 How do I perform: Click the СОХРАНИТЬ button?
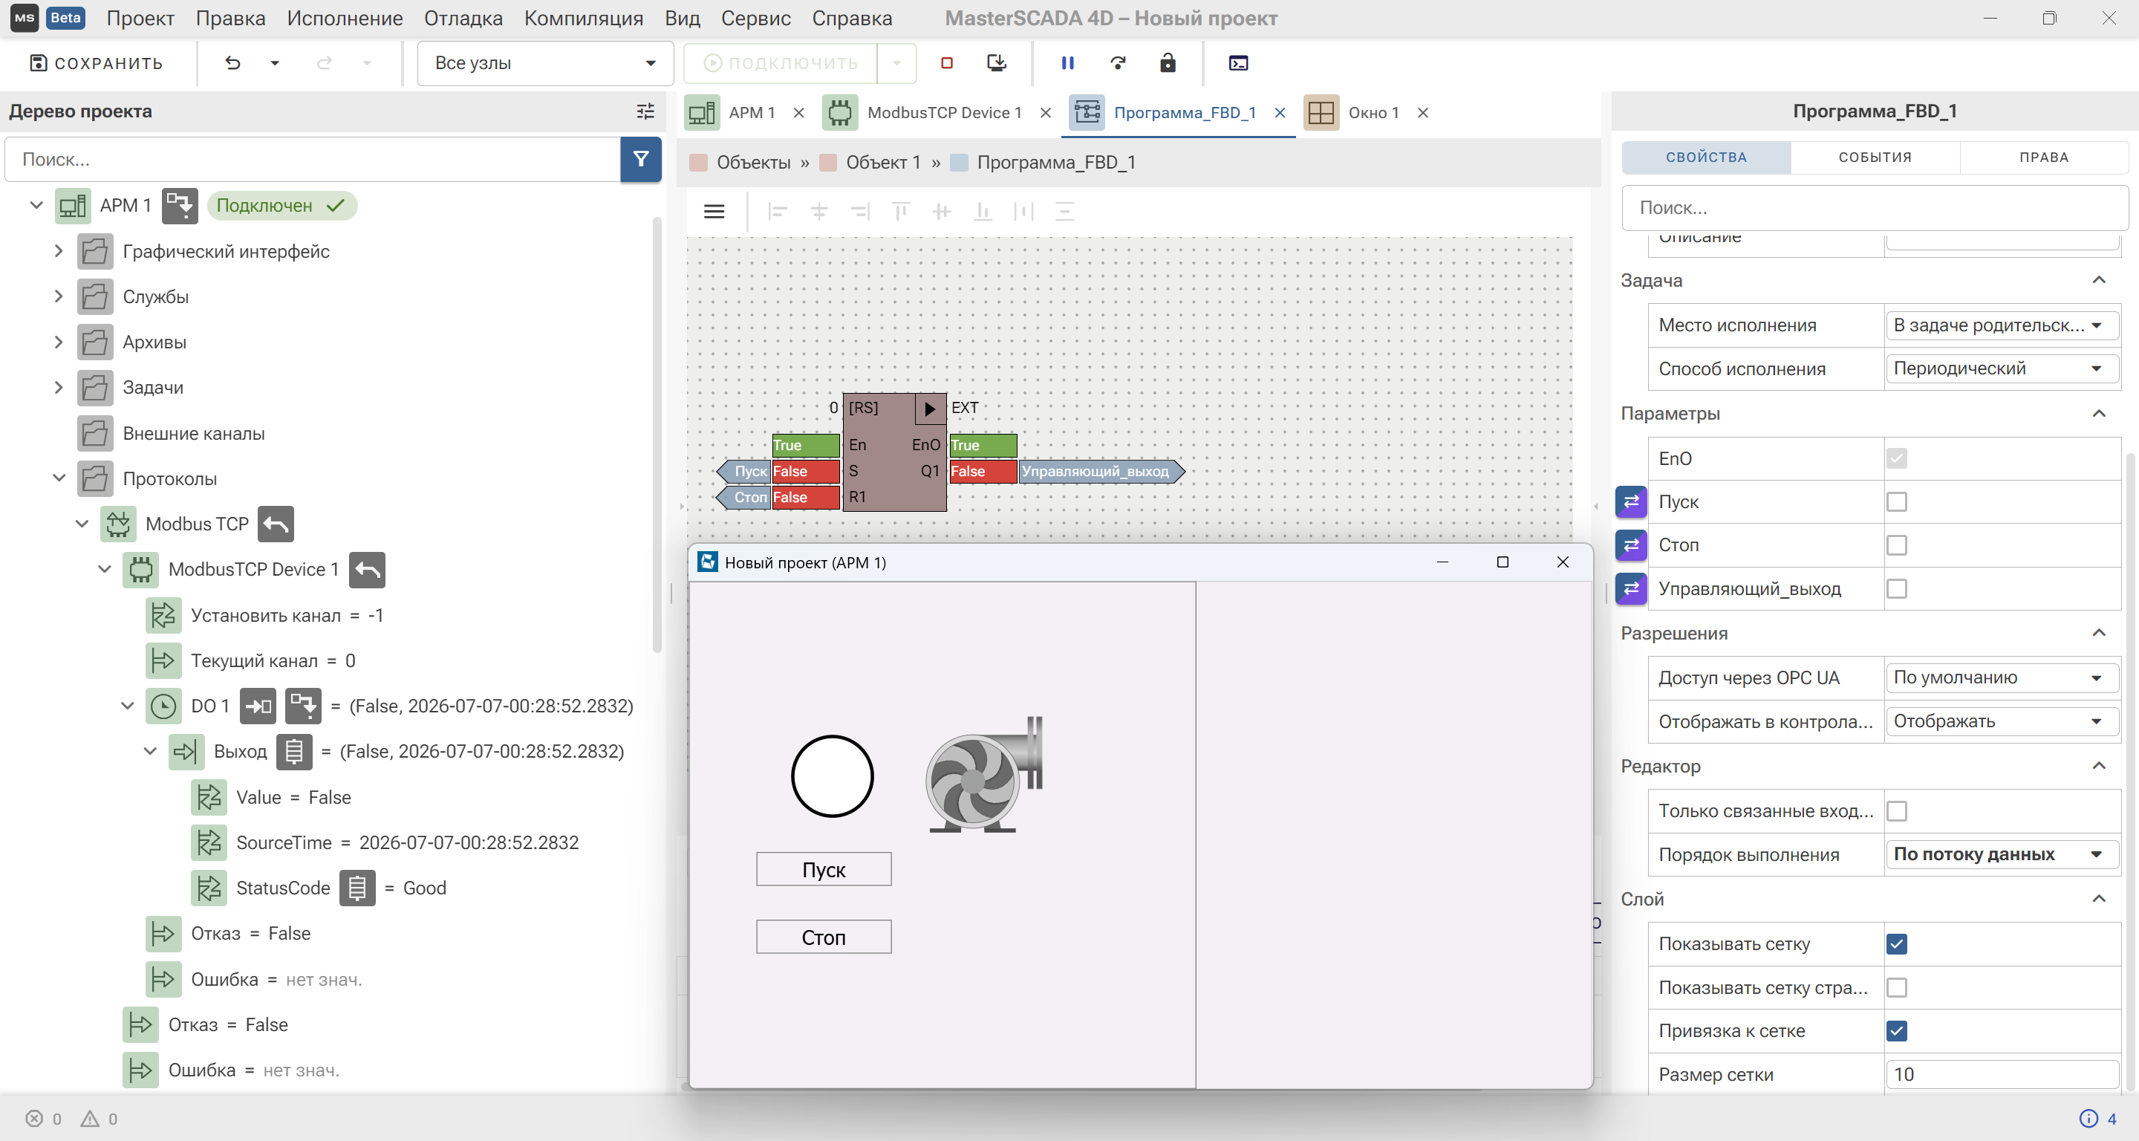coord(97,63)
